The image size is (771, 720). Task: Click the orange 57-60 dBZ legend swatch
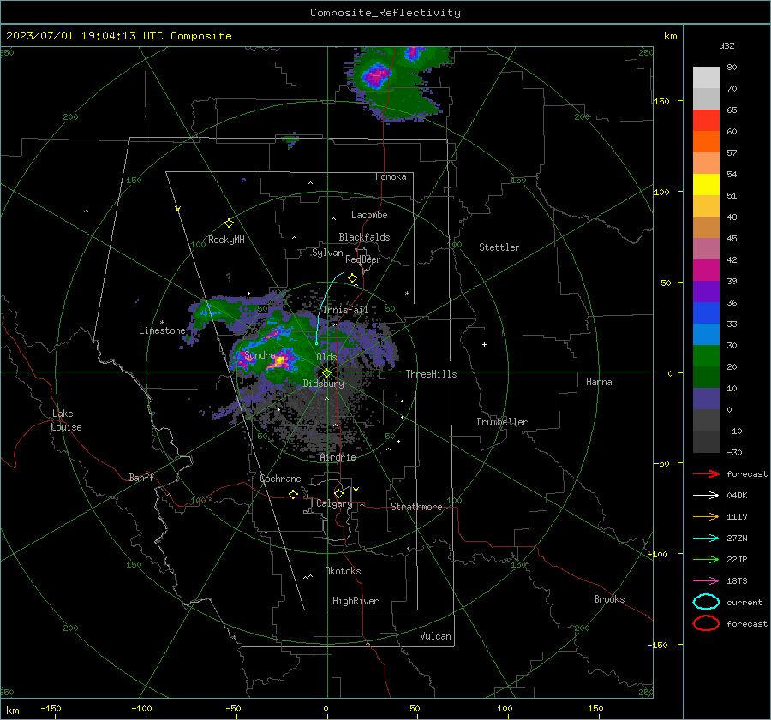[x=706, y=142]
